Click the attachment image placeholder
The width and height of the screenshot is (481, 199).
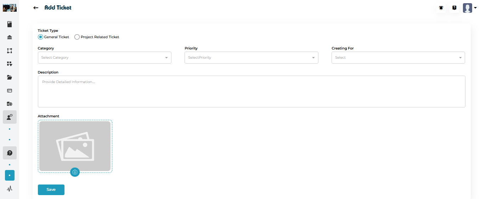75,146
